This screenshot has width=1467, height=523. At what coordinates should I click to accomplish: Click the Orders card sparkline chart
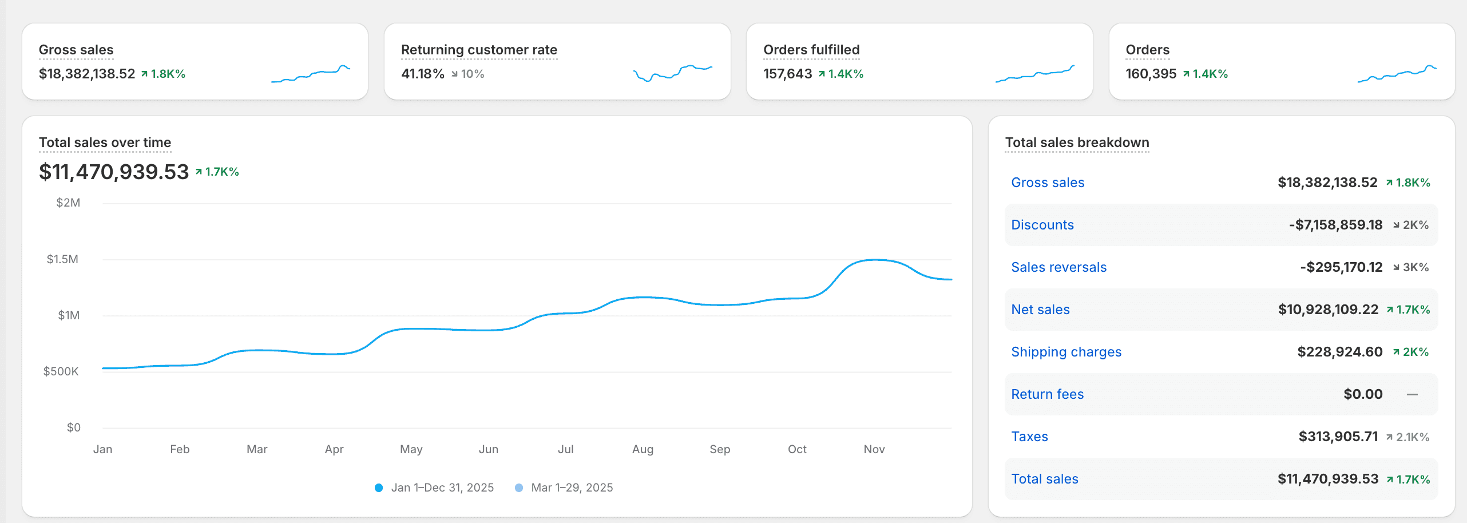click(x=1397, y=74)
